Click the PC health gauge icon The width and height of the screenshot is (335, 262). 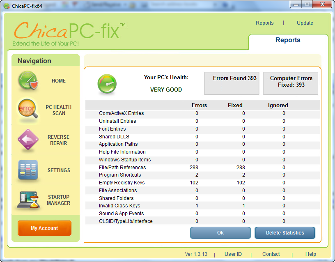click(107, 84)
